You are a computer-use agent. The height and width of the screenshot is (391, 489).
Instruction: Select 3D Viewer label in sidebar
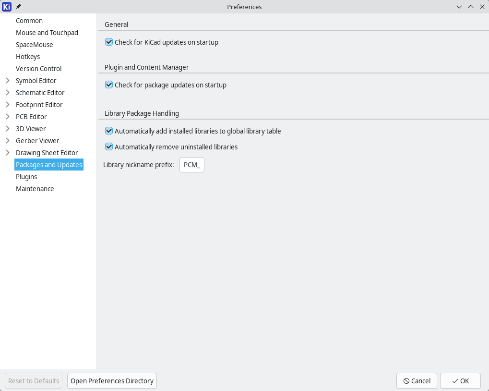pos(31,129)
